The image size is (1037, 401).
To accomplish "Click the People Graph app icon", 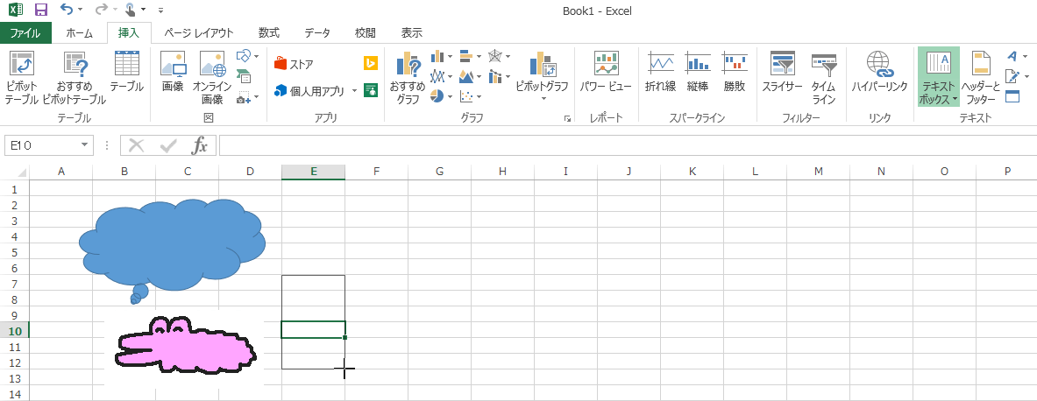I will point(370,90).
